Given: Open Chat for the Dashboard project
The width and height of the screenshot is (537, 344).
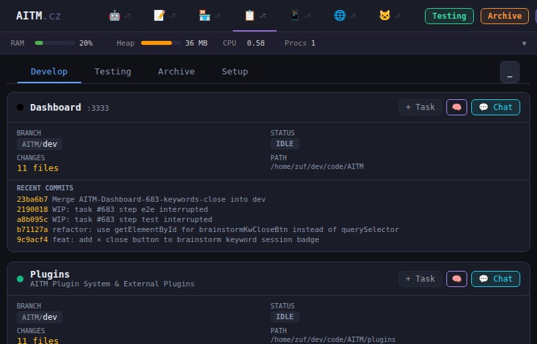Looking at the screenshot, I should click(495, 107).
